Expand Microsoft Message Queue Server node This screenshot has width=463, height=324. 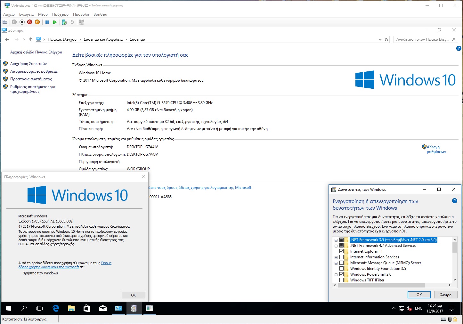pyautogui.click(x=336, y=263)
